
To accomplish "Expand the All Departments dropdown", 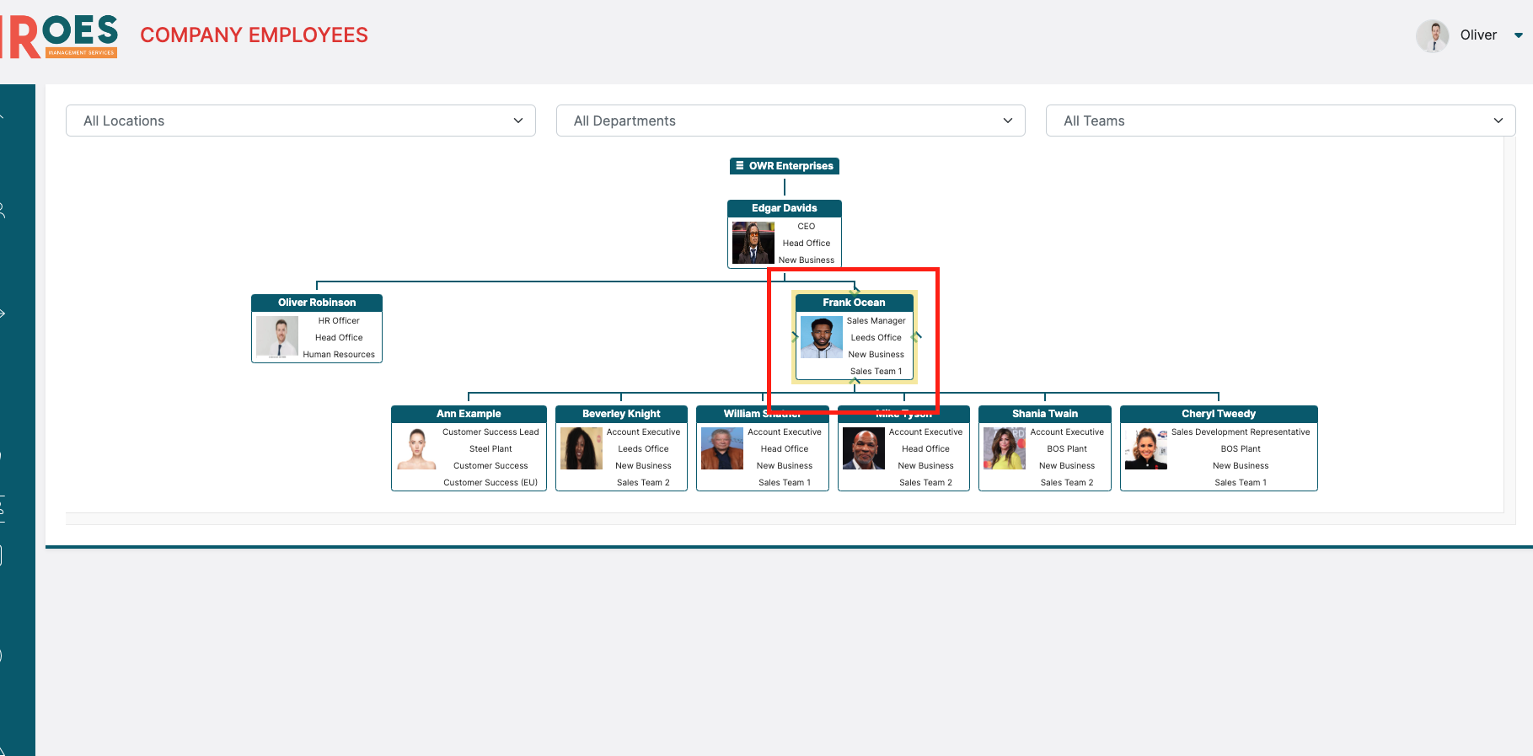I will (x=790, y=121).
